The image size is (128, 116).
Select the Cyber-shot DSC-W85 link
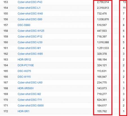pos(30,54)
